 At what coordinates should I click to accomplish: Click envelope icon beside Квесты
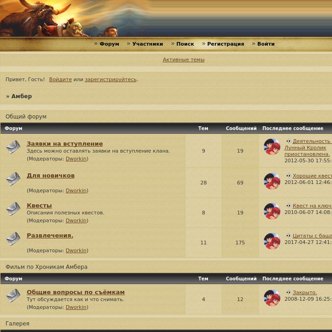tap(13, 208)
